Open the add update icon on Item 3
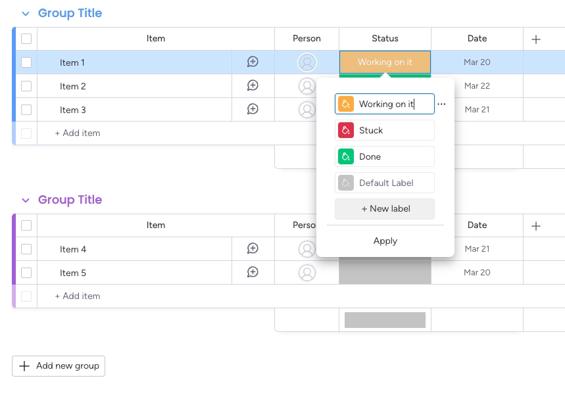 (x=252, y=110)
